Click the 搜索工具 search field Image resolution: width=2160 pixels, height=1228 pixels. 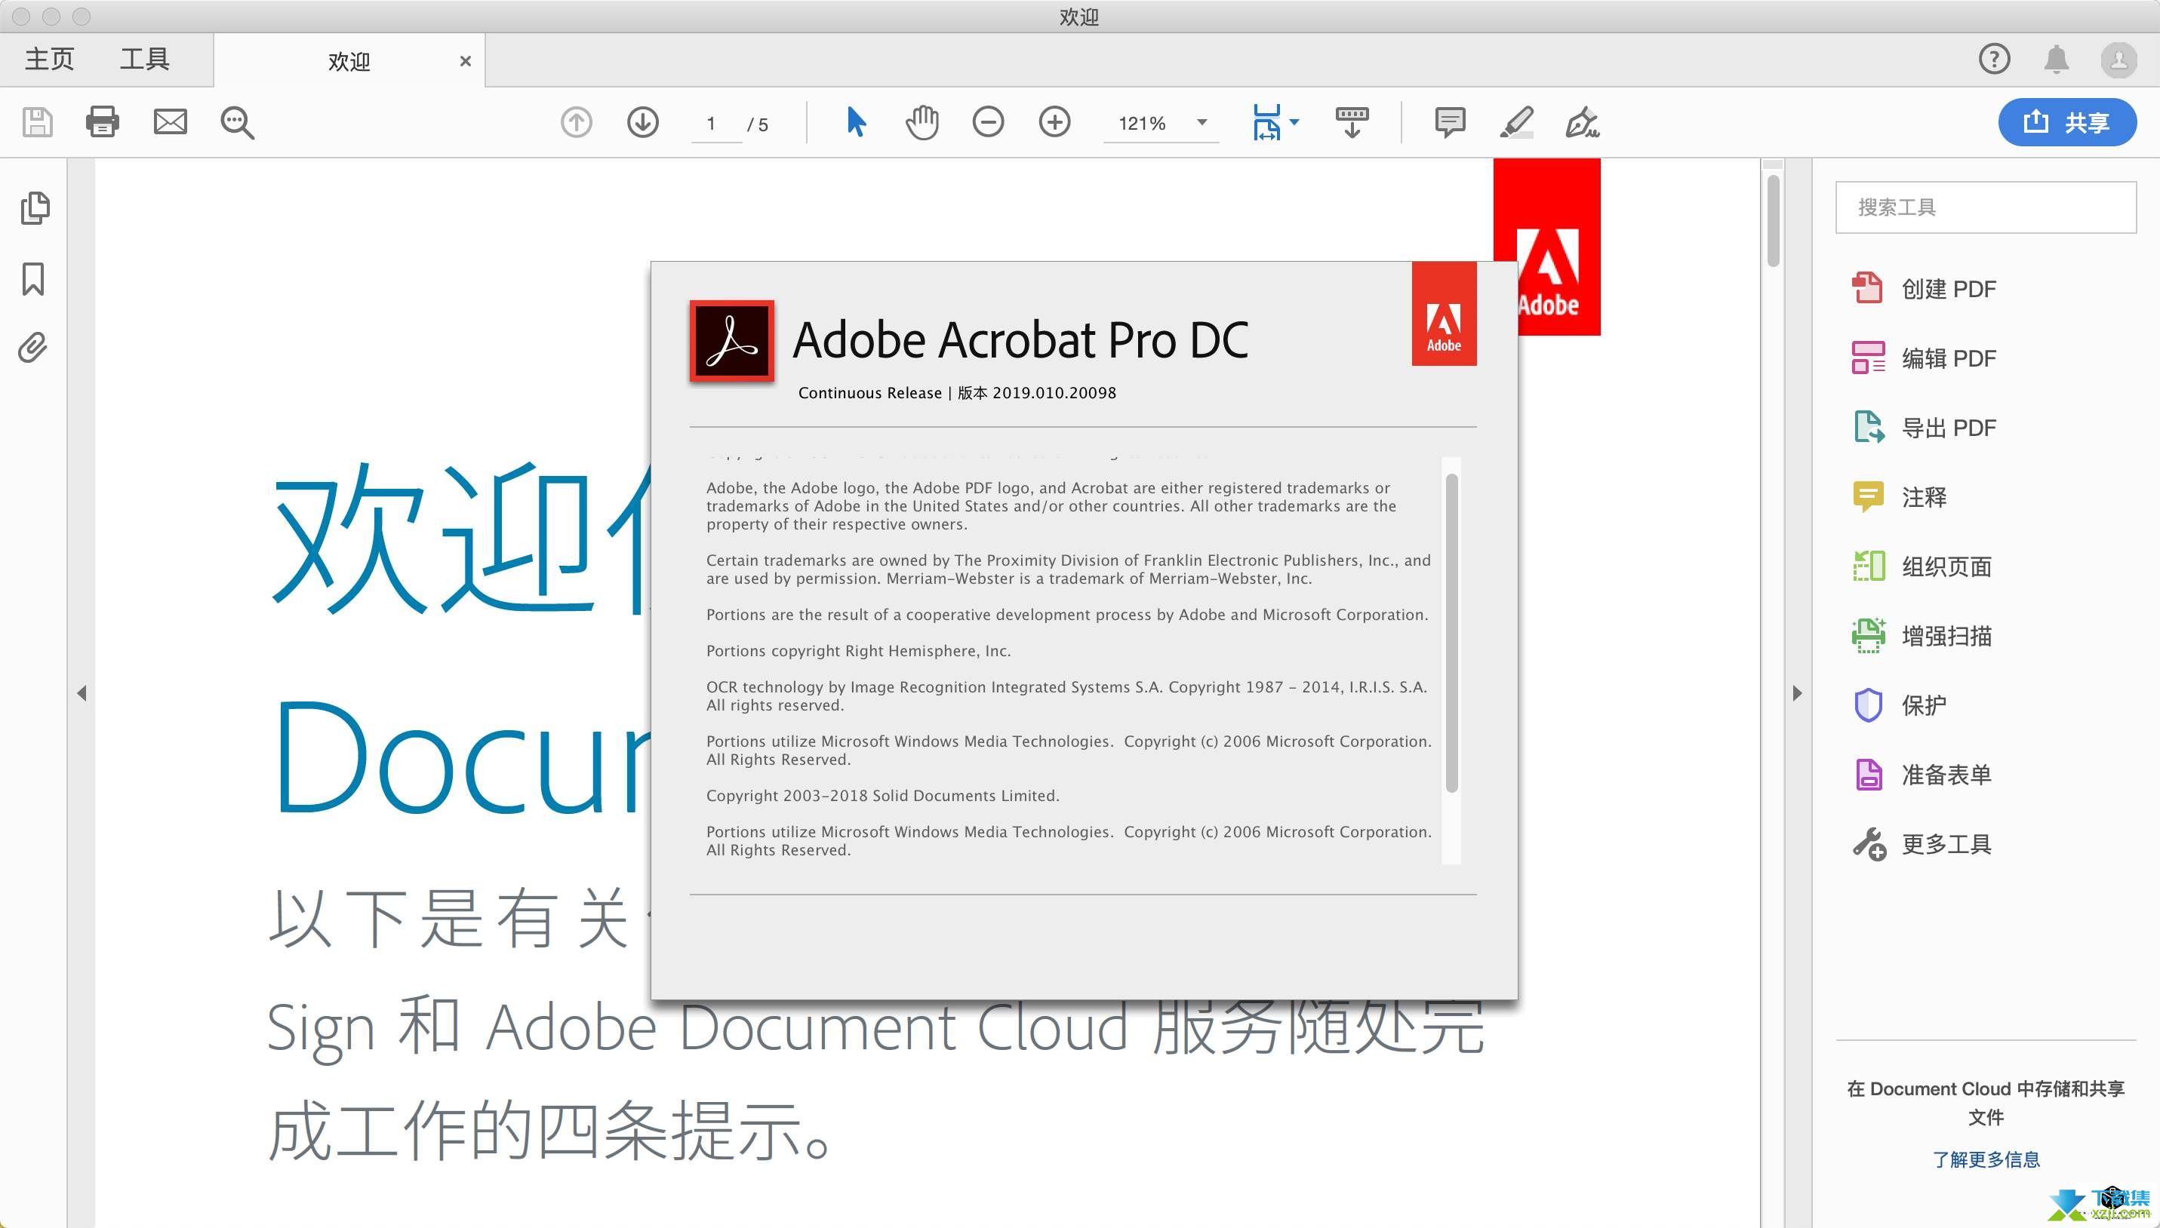coord(1986,207)
